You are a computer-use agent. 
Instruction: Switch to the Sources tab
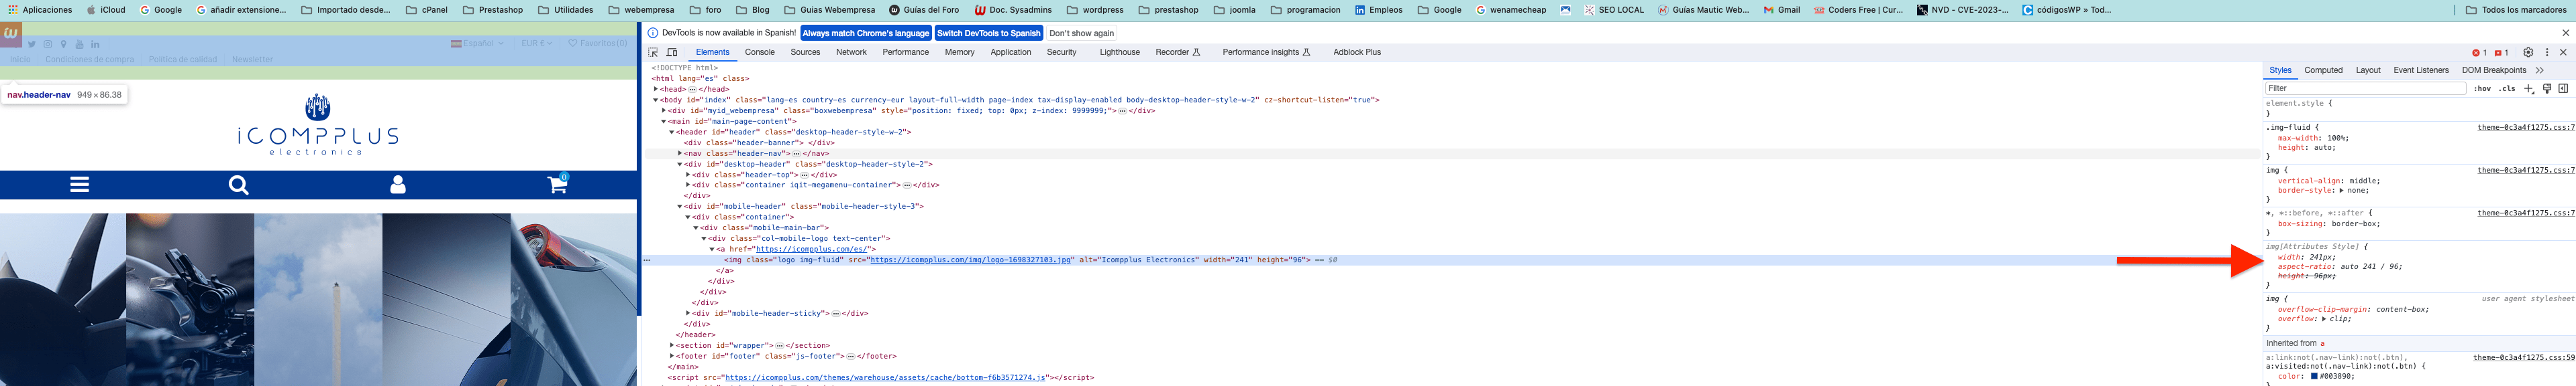805,53
